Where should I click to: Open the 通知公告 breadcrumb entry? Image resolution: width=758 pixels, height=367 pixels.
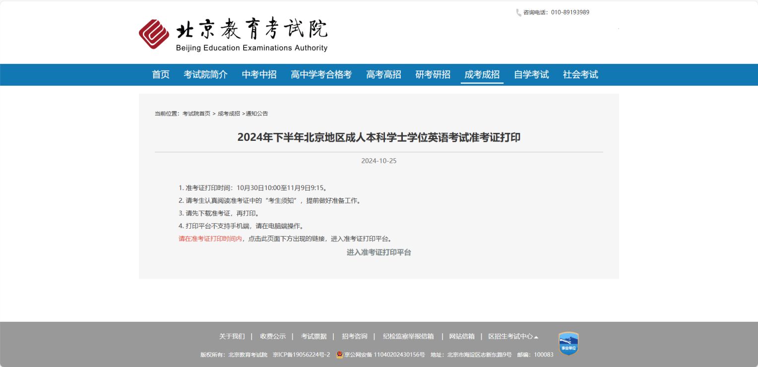pyautogui.click(x=256, y=114)
